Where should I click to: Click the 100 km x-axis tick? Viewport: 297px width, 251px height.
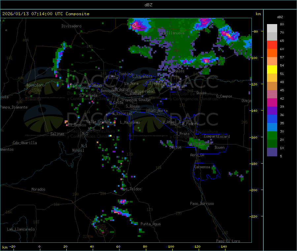[171, 246]
